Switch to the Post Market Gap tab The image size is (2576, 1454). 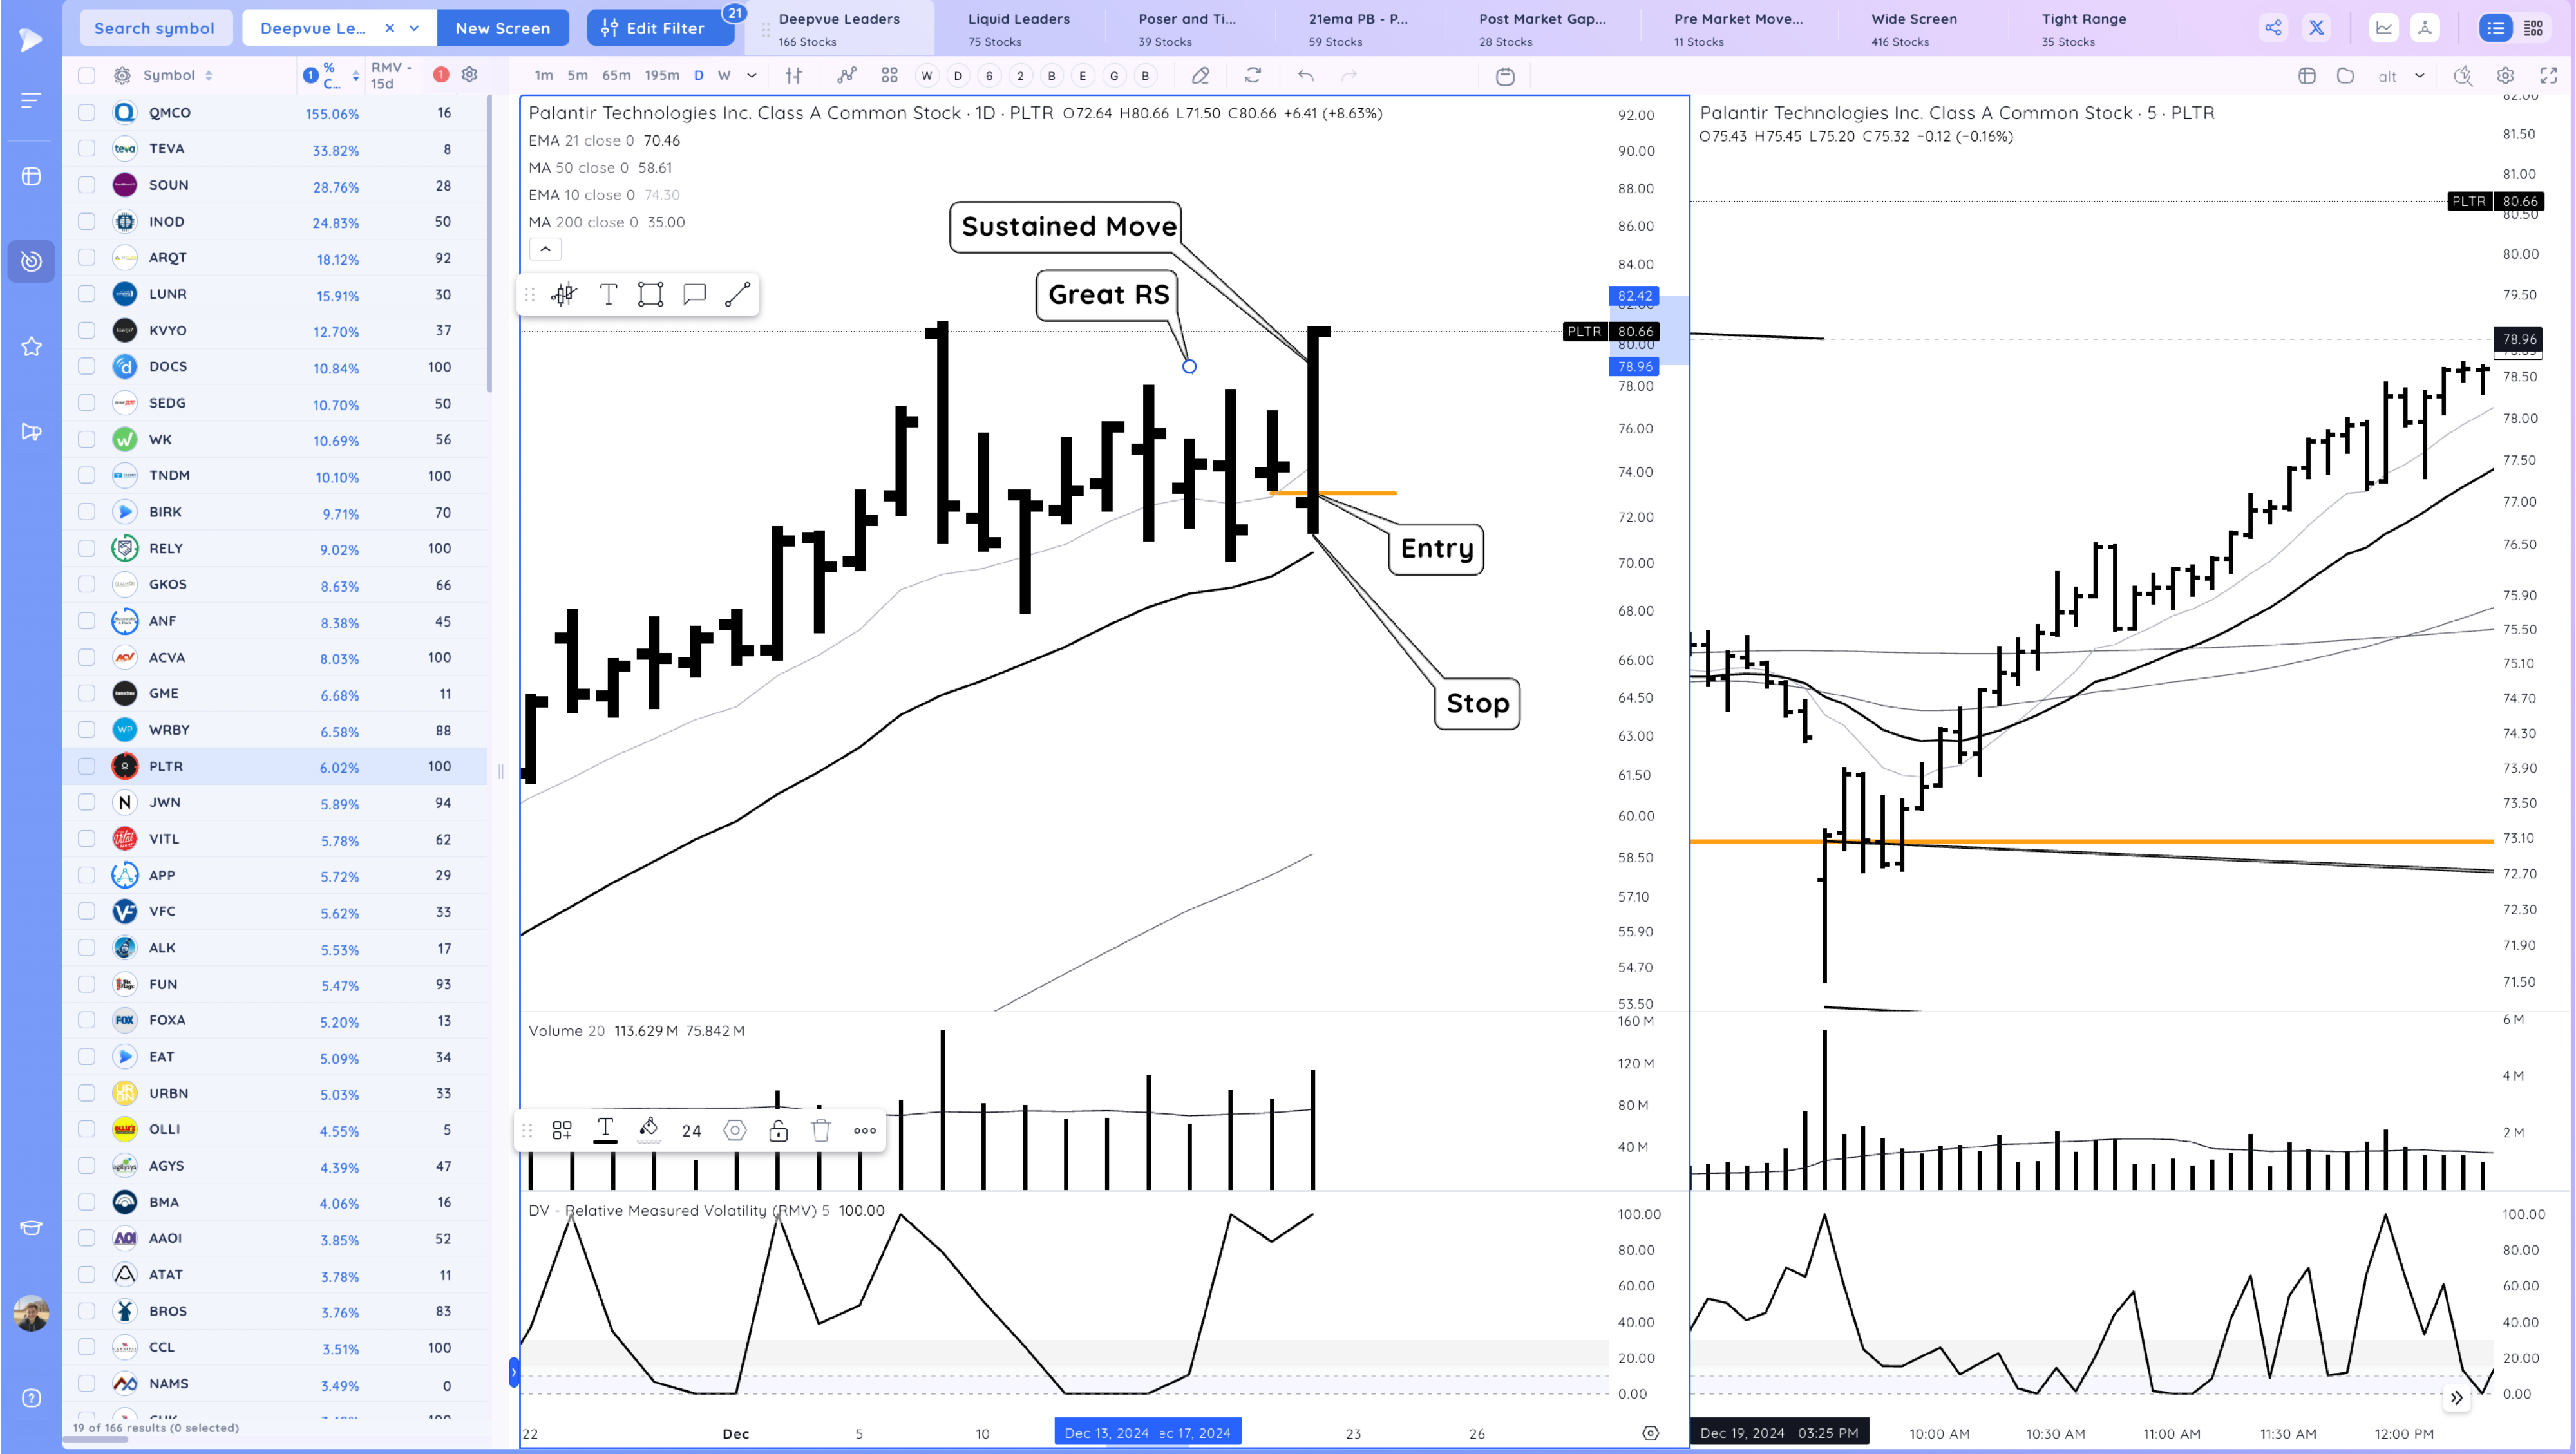pos(1542,28)
